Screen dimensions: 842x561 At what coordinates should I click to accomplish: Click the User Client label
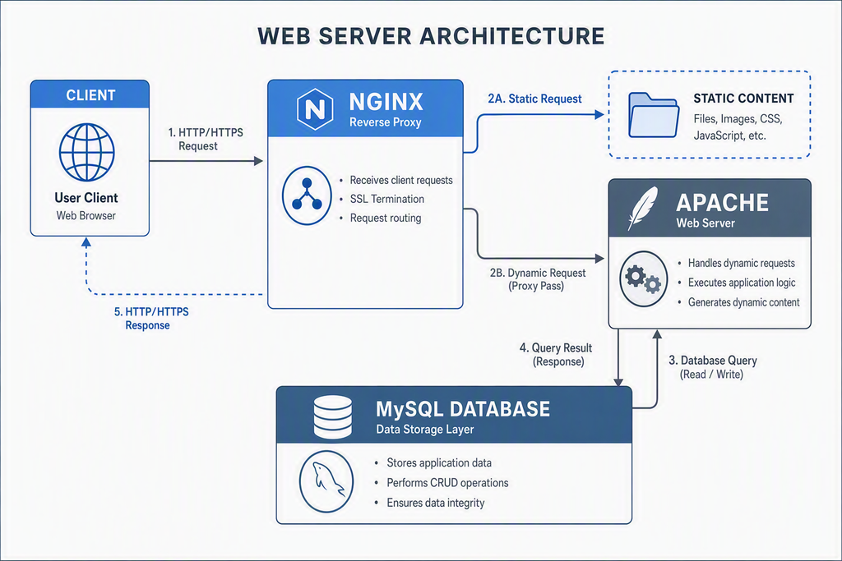[86, 198]
